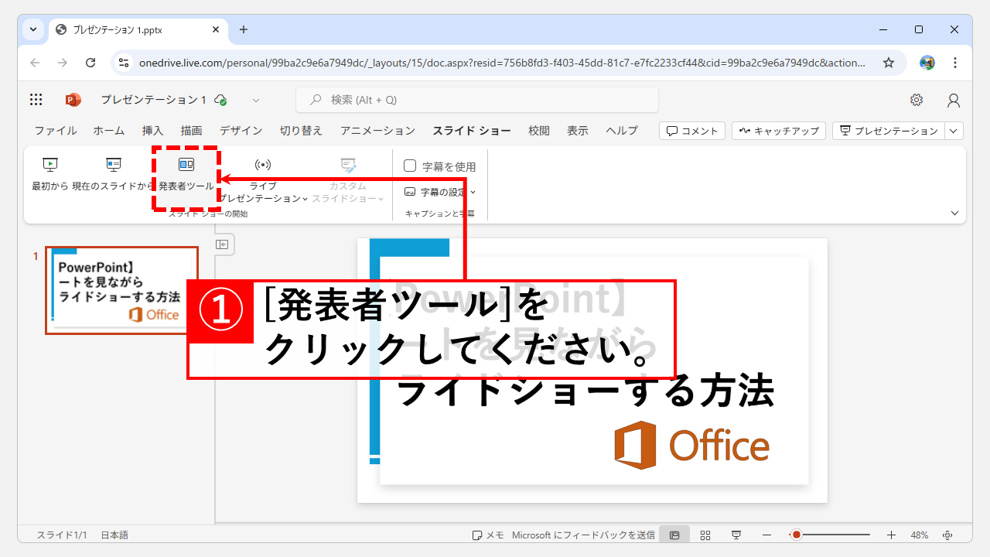The image size is (990, 557).
Task: Zoom in with the plus button
Action: point(891,535)
